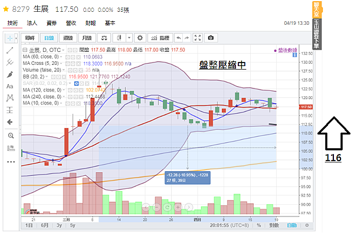This screenshot has width=354, height=236.
Task: Take a chart snapshot with camera icon
Action: pos(211,38)
